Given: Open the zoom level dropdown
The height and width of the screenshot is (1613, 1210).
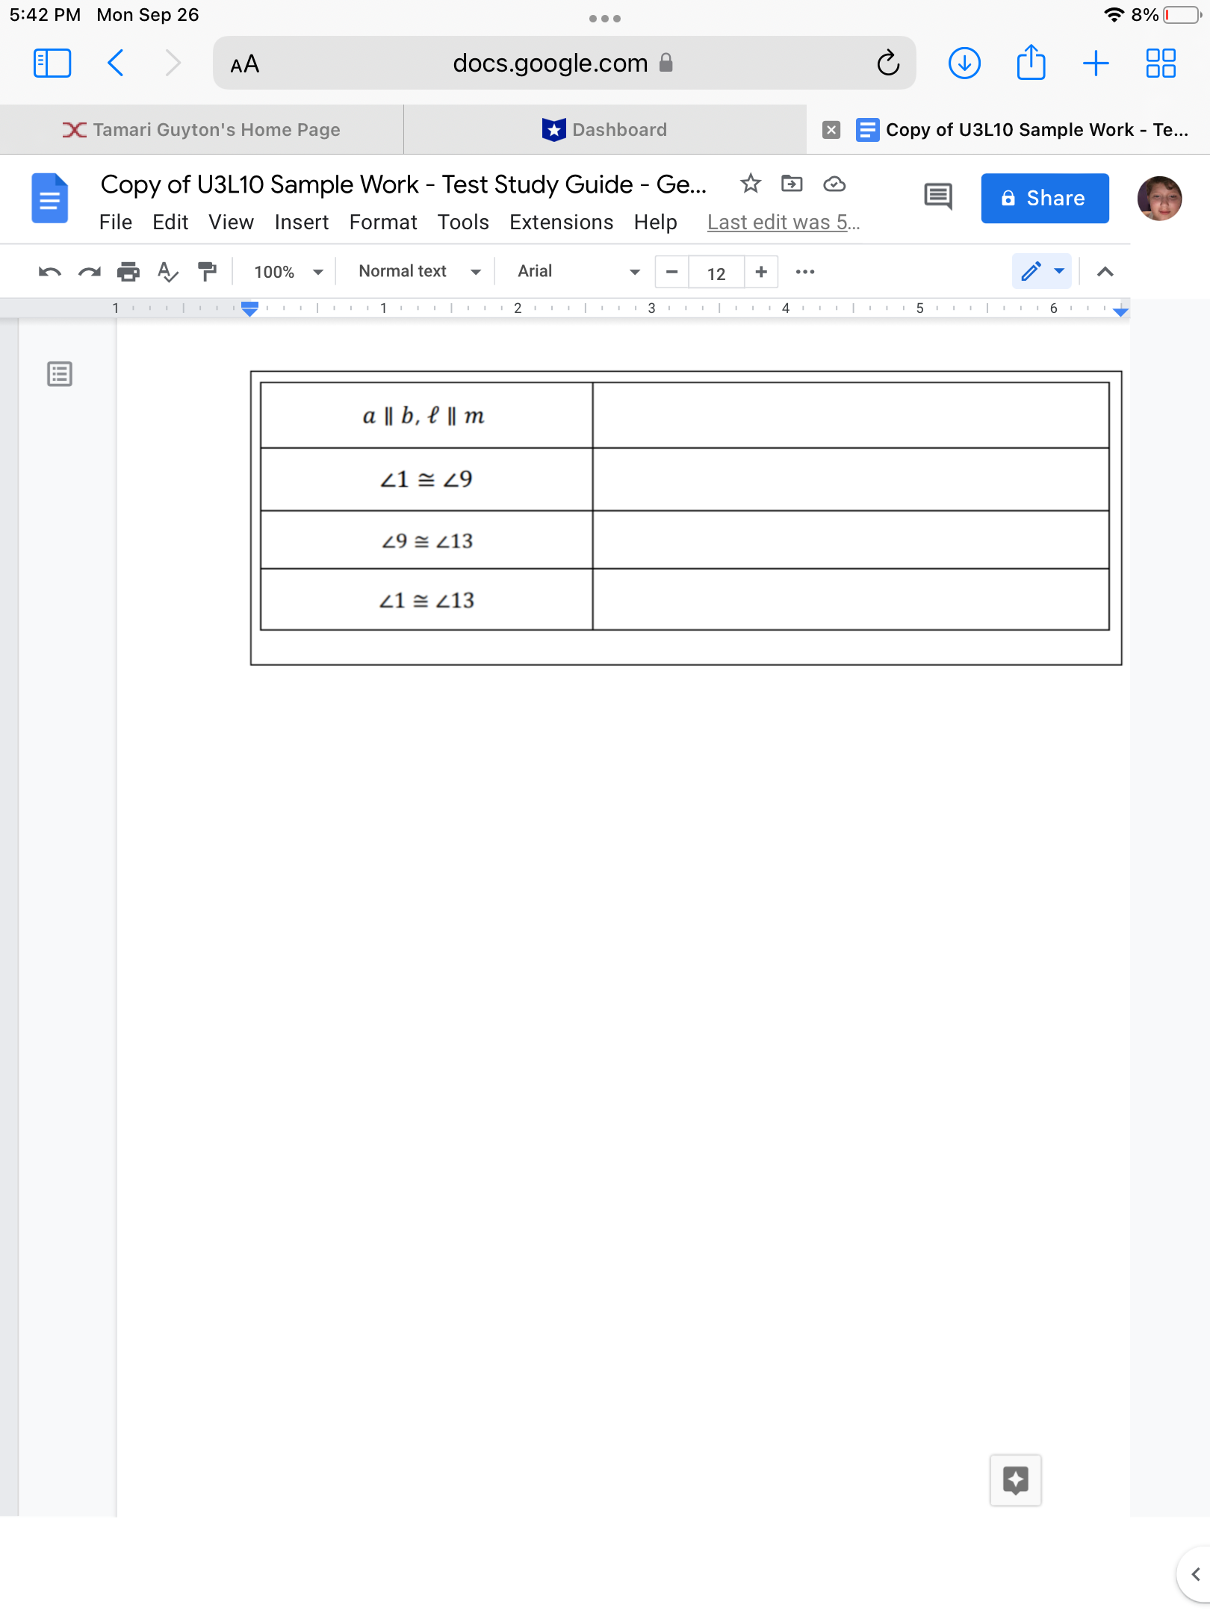Looking at the screenshot, I should 288,272.
